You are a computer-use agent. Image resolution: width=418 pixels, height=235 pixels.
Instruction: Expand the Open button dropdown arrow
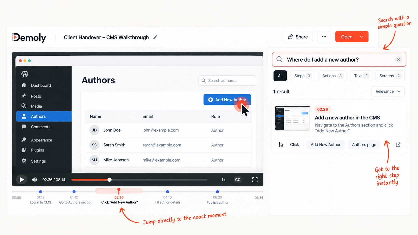pyautogui.click(x=361, y=37)
